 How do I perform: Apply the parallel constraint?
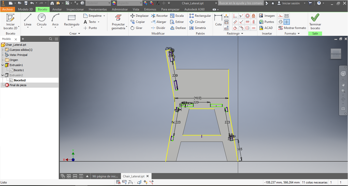(235, 22)
